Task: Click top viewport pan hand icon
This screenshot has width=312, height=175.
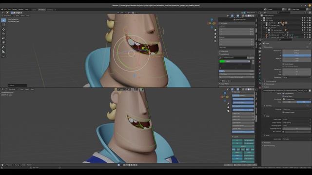Action: (x=215, y=34)
